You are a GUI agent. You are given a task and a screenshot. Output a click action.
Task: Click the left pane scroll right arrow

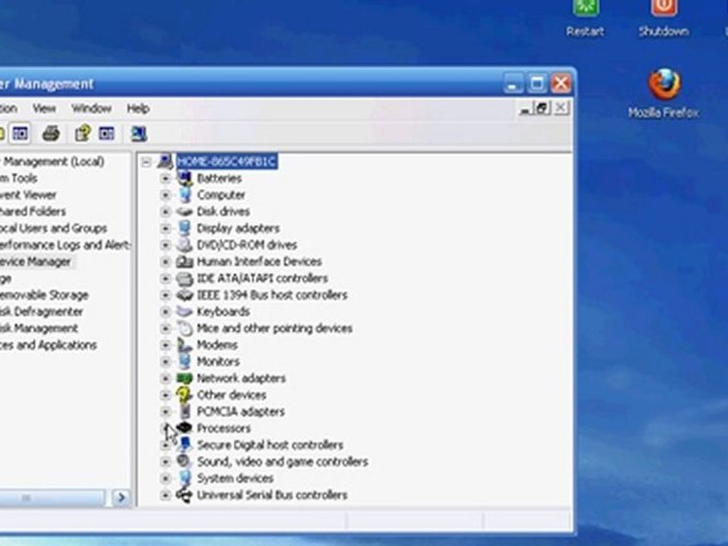tap(121, 498)
